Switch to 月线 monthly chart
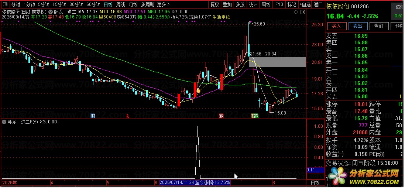Image resolution: width=405 pixels, height=188 pixels. pyautogui.click(x=133, y=4)
